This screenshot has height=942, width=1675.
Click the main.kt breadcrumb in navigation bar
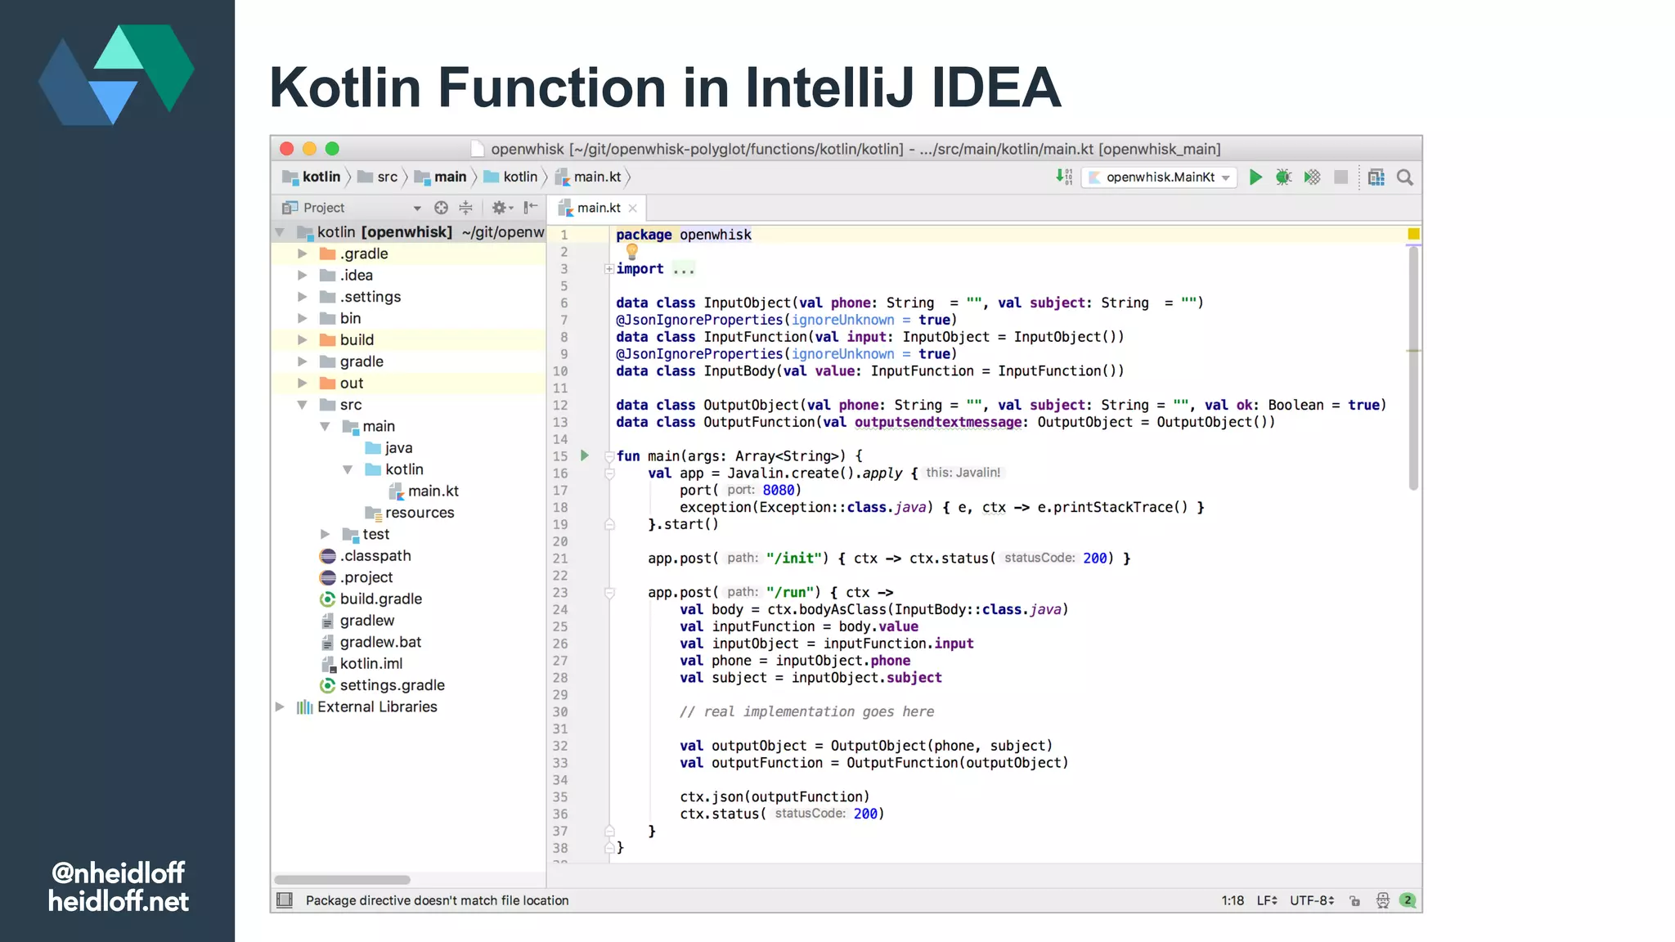click(x=588, y=177)
